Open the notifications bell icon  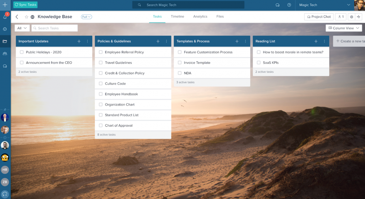click(5, 17)
